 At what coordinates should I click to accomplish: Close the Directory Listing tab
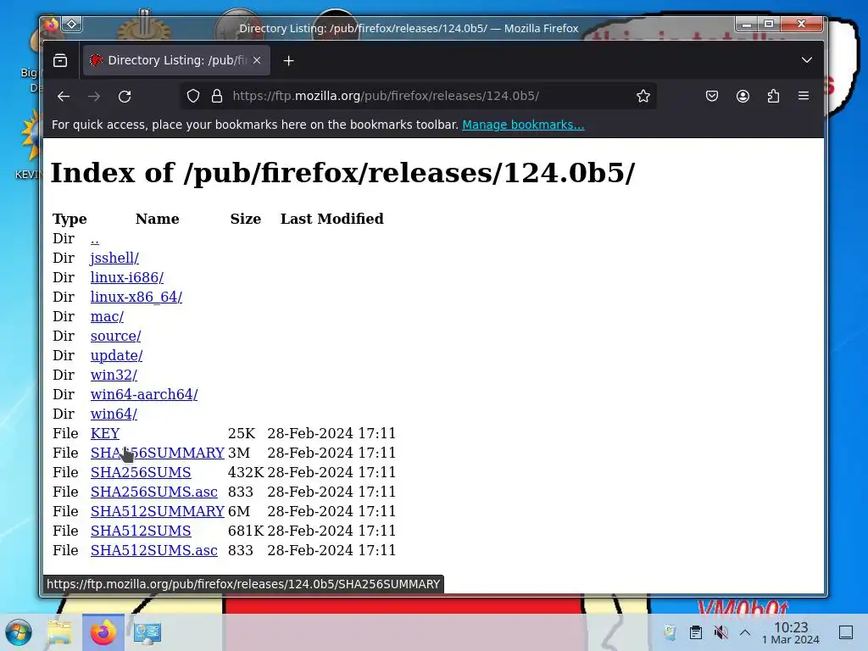[x=257, y=60]
